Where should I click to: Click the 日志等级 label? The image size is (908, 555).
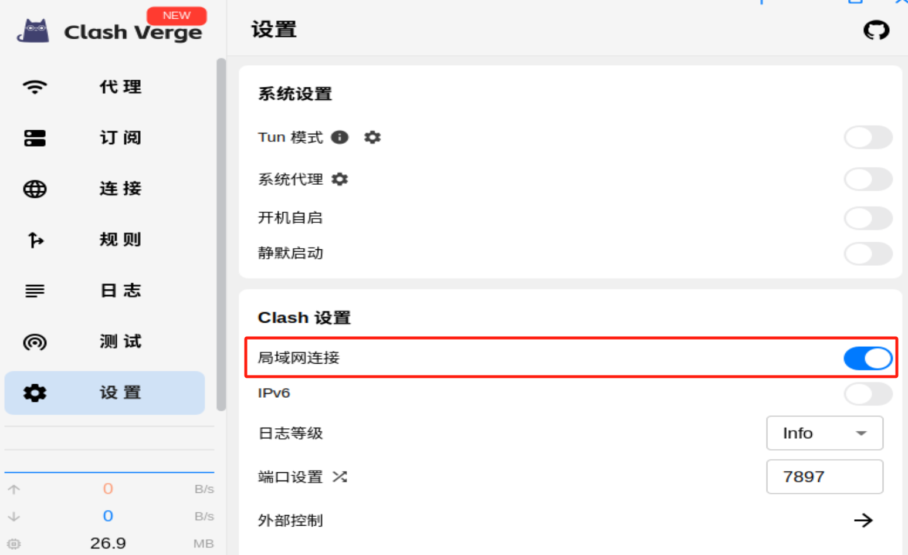[x=290, y=434]
